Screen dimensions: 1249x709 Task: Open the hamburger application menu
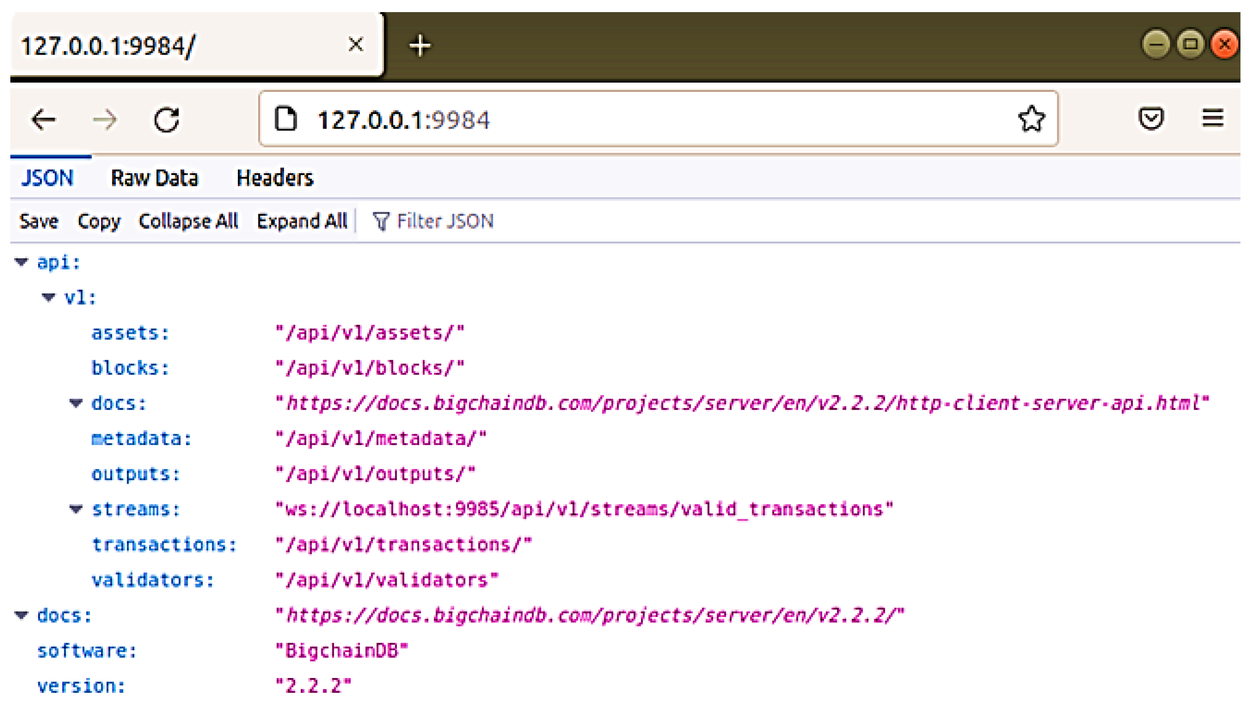tap(1212, 119)
